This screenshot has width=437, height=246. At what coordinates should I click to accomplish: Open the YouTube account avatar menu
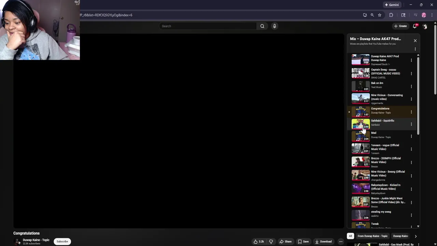425,26
